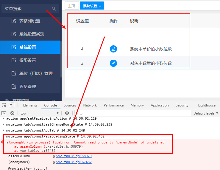Click the 权限设置 edit icon
The height and width of the screenshot is (170, 220).
pos(14,60)
